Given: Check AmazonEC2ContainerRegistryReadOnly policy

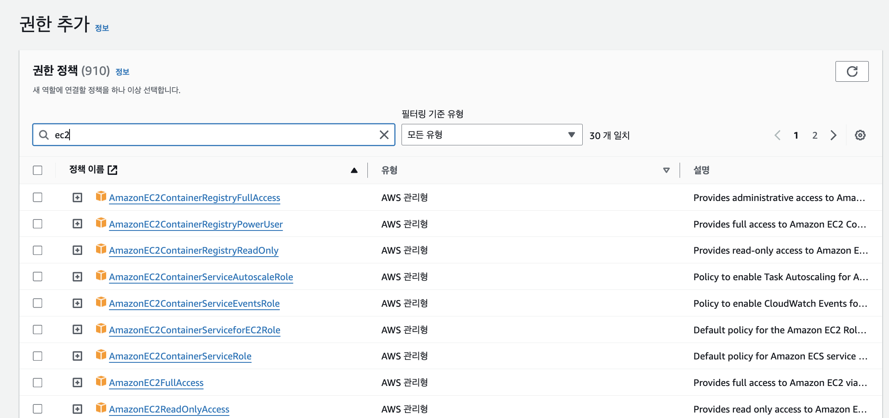Looking at the screenshot, I should 37,250.
